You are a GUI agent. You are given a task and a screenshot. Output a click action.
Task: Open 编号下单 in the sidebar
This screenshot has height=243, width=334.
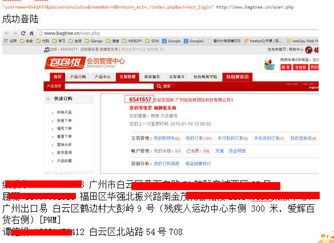[65, 129]
